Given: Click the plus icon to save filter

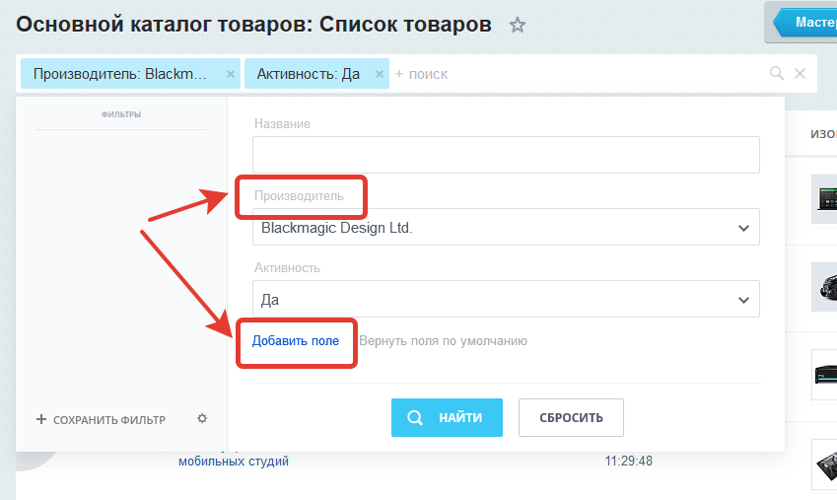Looking at the screenshot, I should tap(41, 419).
